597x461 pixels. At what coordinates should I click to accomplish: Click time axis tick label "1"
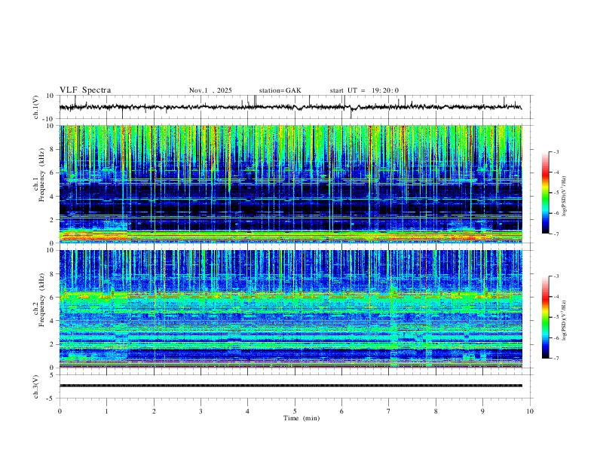click(x=106, y=411)
